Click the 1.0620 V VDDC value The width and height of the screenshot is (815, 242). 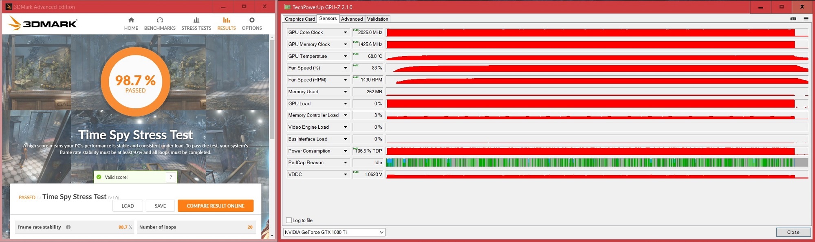pyautogui.click(x=368, y=174)
